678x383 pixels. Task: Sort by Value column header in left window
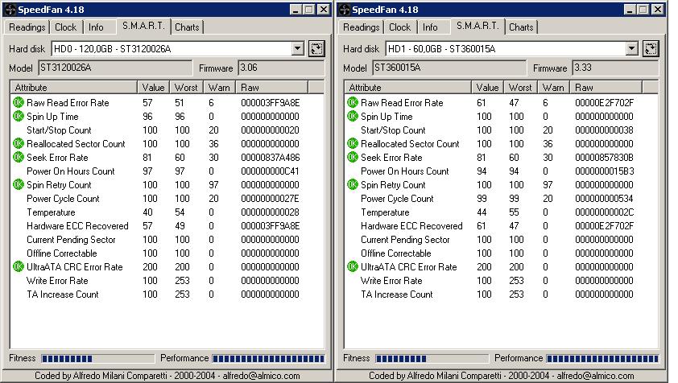point(154,88)
